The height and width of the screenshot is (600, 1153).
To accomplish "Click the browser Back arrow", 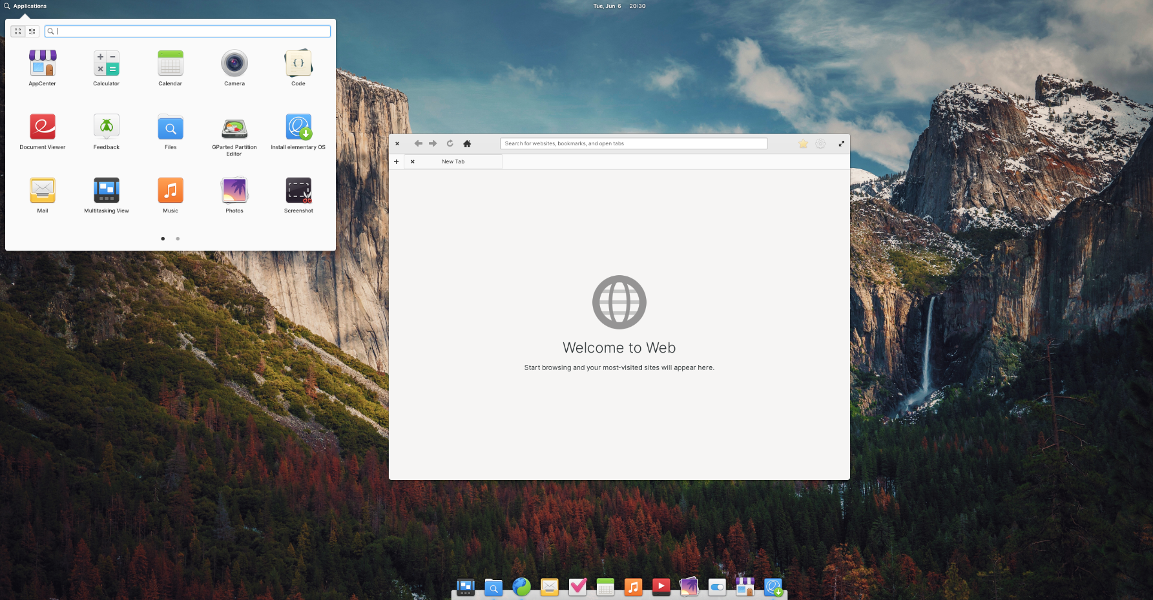I will pos(418,143).
